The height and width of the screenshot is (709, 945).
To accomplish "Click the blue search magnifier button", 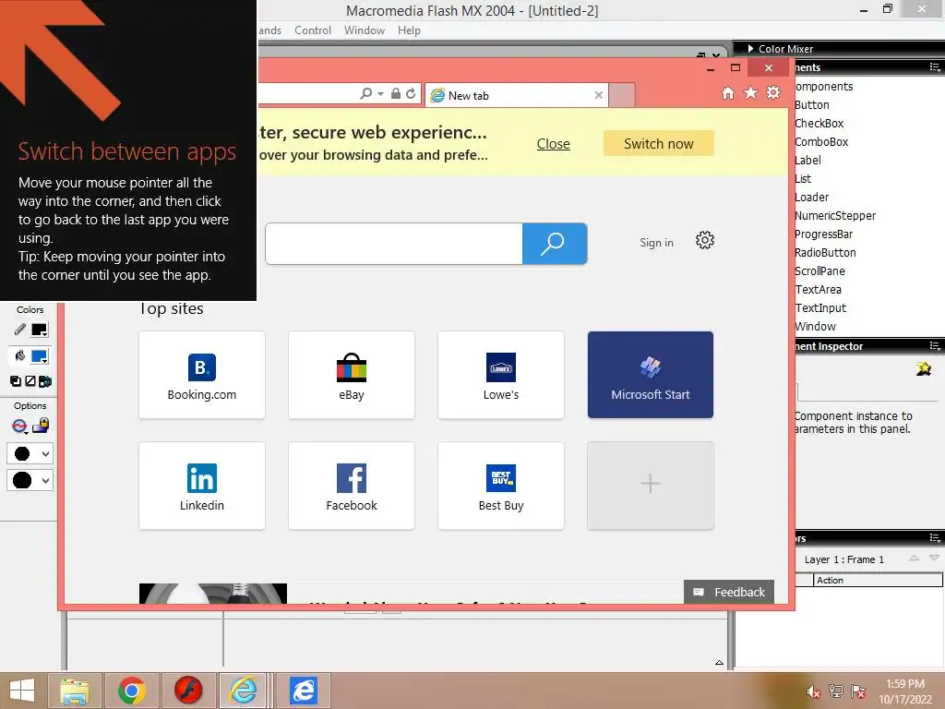I will click(555, 244).
